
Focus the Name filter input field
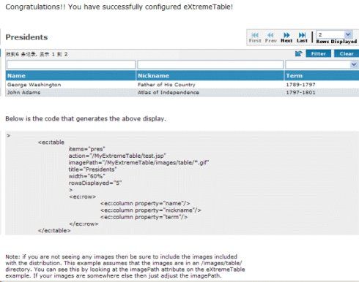click(71, 64)
